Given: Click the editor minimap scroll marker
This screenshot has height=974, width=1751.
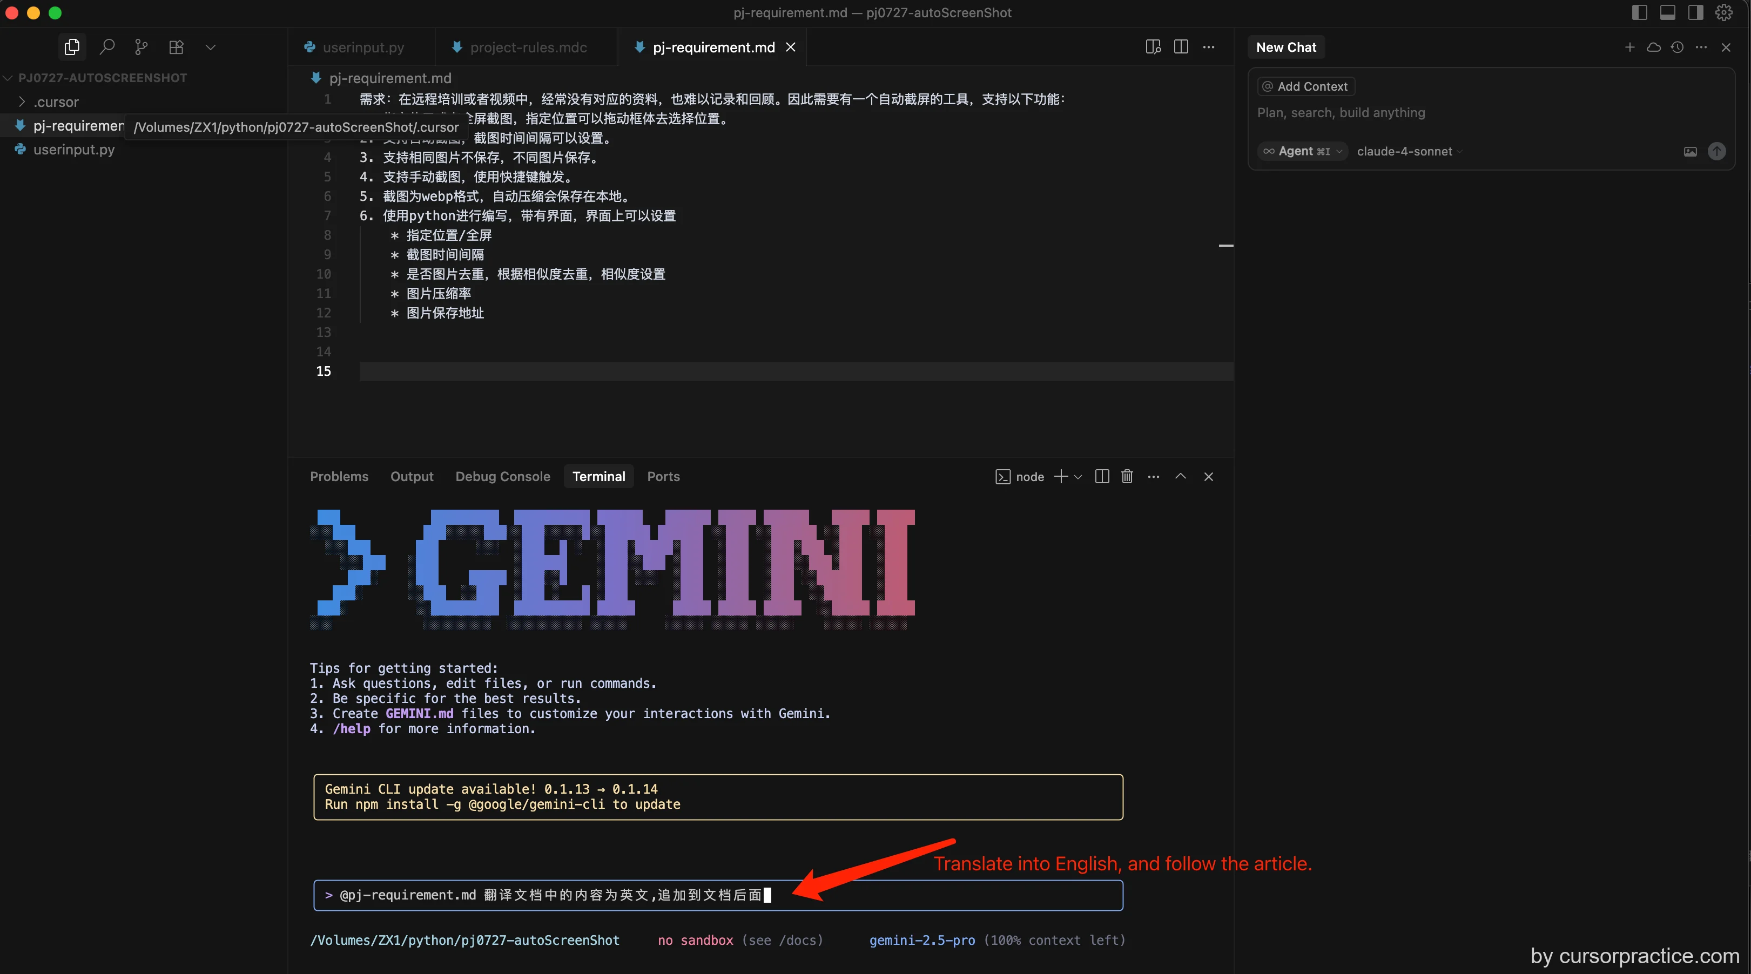Looking at the screenshot, I should (x=1225, y=245).
